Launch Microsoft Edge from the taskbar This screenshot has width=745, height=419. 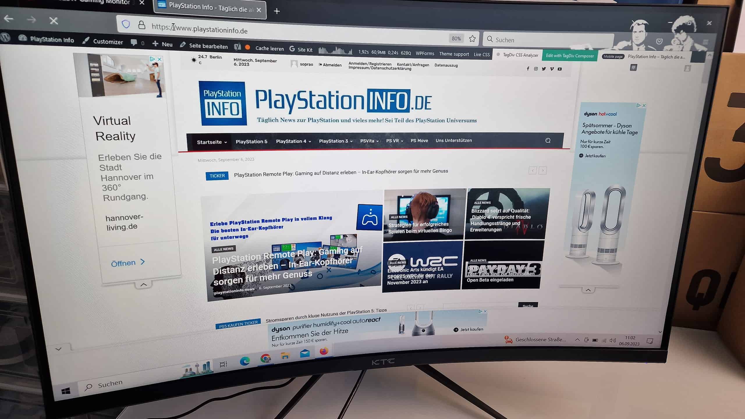coord(244,361)
